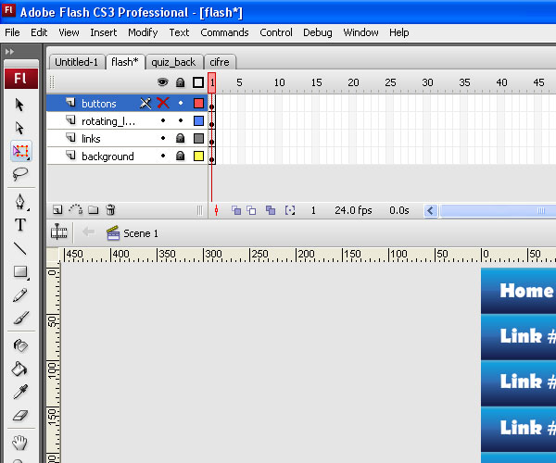Select the Brush tool
This screenshot has width=556, height=463.
coord(21,318)
